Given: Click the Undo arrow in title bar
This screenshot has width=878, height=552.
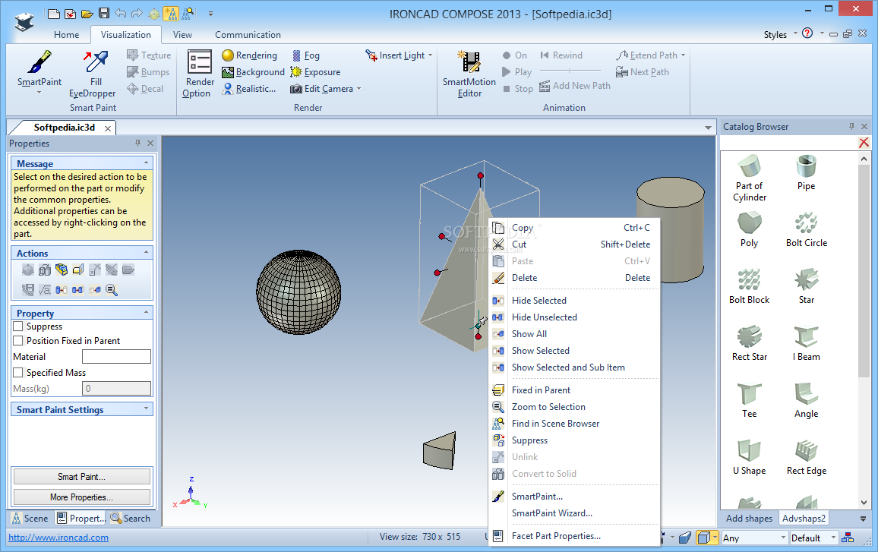Looking at the screenshot, I should click(121, 14).
